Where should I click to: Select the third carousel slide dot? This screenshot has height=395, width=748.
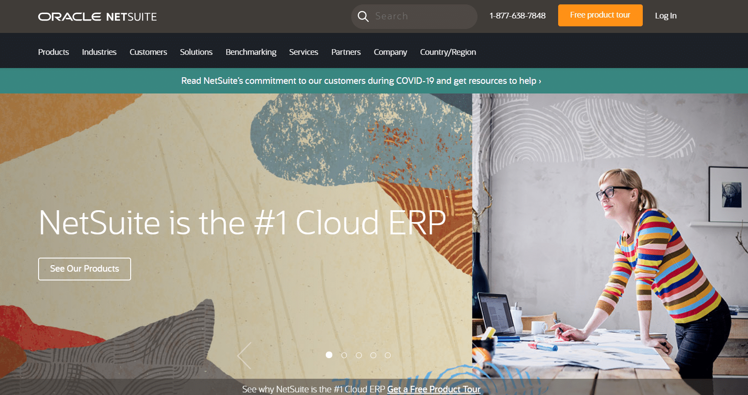359,355
